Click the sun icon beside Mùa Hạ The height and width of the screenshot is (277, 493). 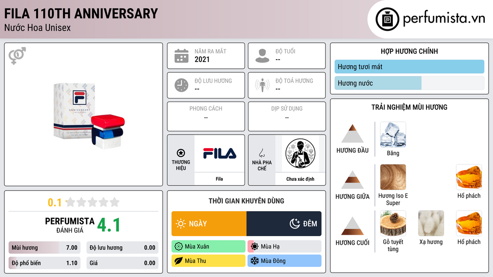[255, 247]
